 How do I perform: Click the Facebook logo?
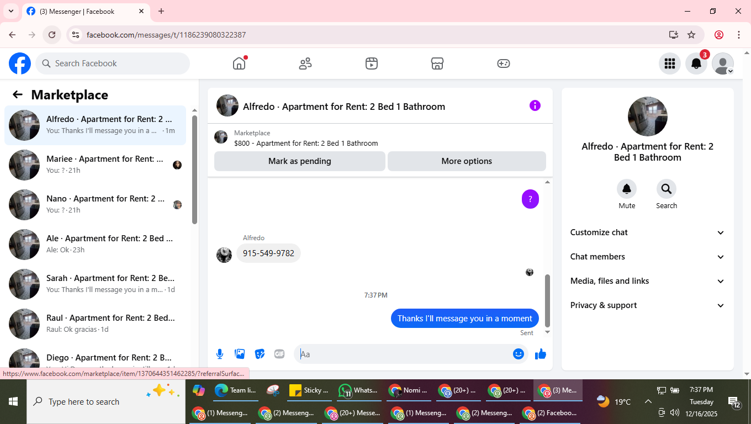click(x=20, y=63)
